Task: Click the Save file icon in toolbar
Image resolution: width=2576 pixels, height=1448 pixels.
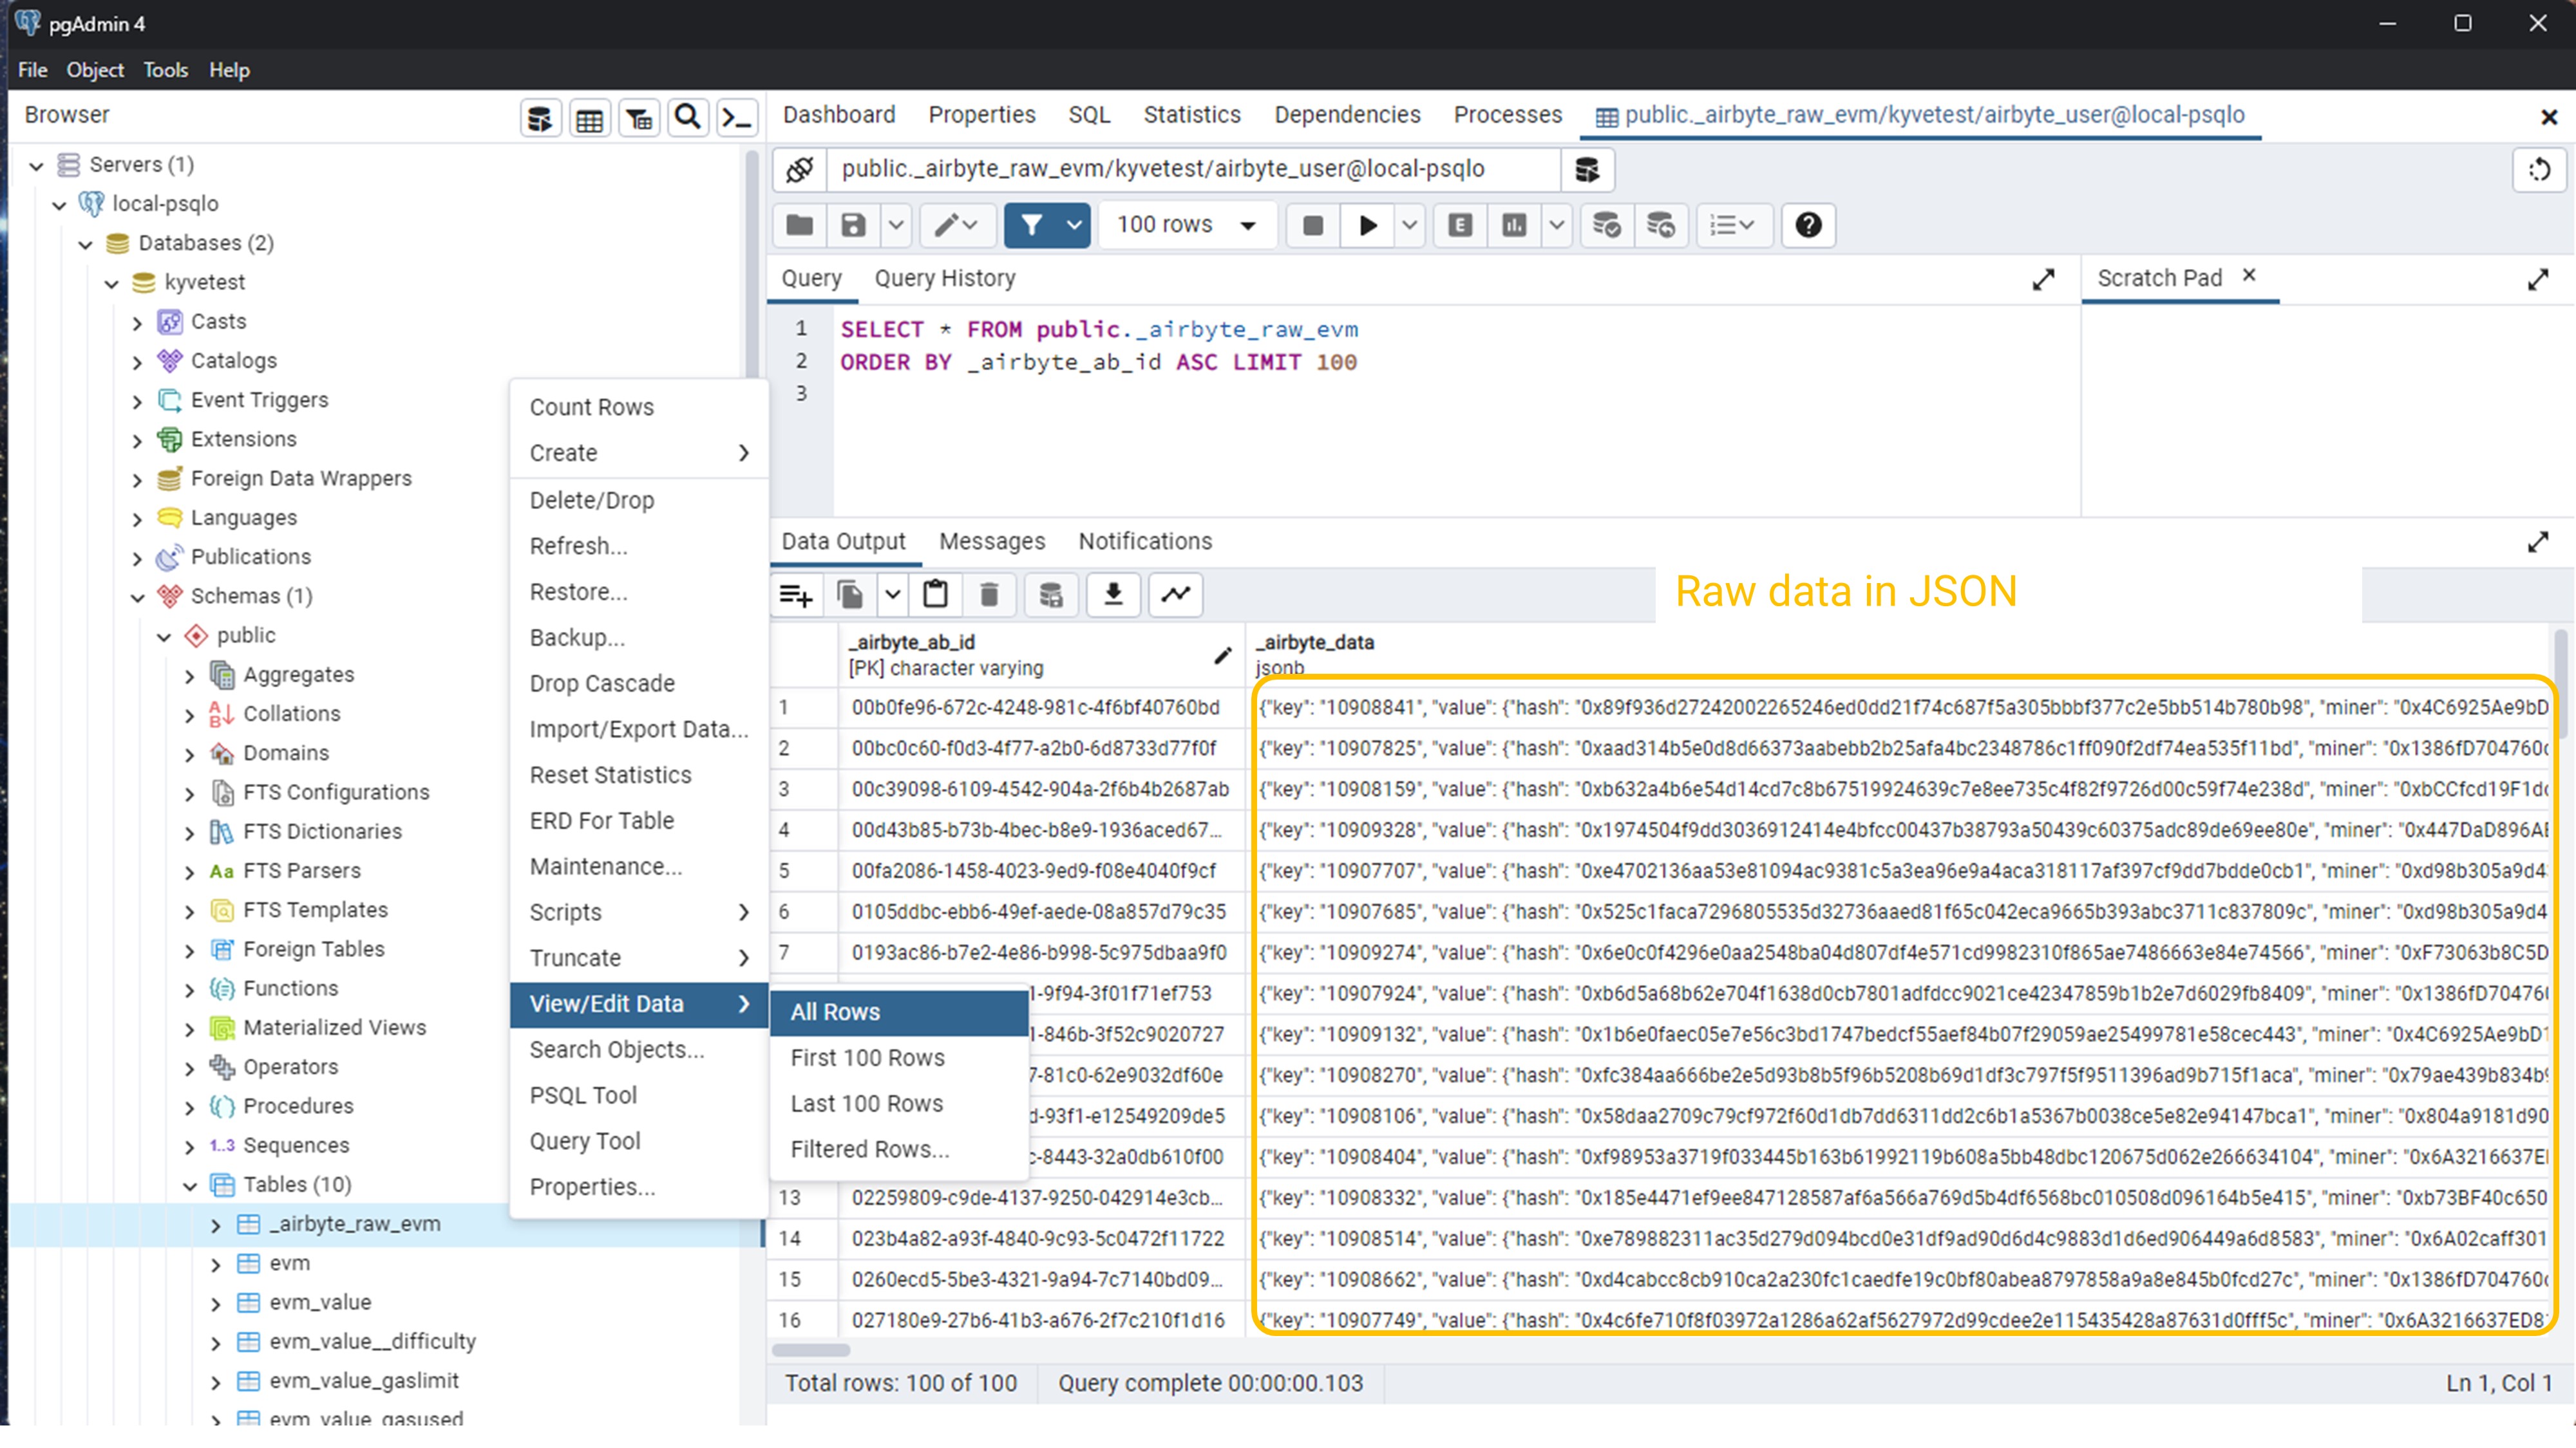Action: pyautogui.click(x=852, y=225)
